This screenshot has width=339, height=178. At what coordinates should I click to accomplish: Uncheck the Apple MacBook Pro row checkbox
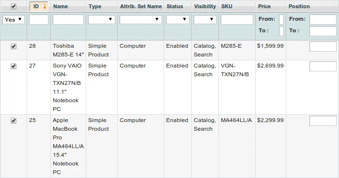coord(14,121)
